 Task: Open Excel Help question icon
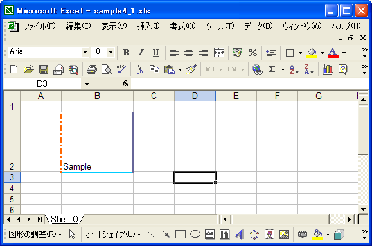[x=342, y=69]
